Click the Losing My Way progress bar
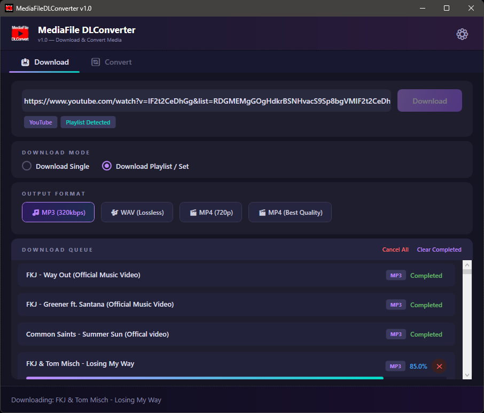The width and height of the screenshot is (484, 413). [236, 378]
